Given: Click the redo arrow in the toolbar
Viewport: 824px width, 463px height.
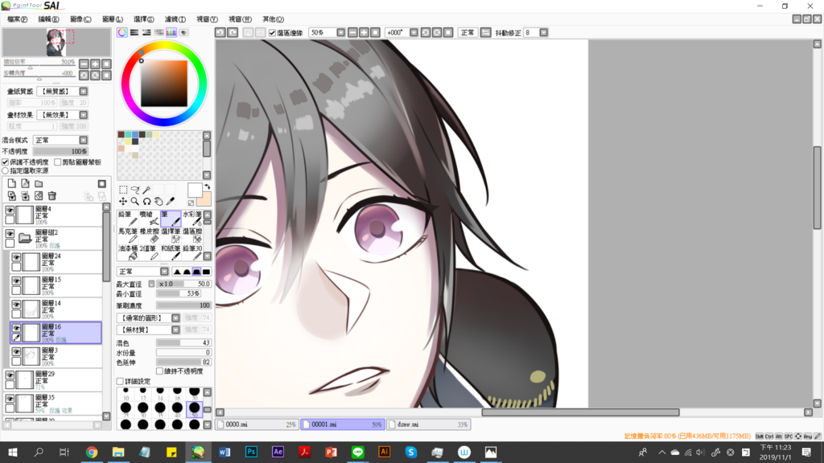Looking at the screenshot, I should point(233,32).
